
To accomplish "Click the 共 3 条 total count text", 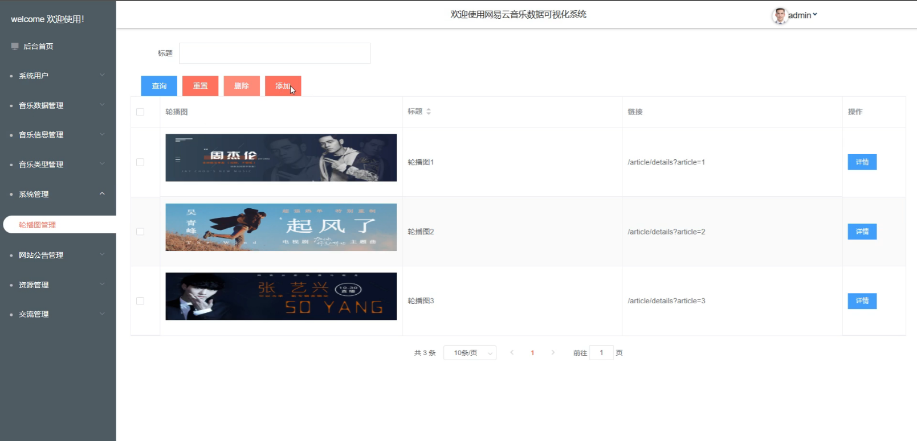I will pos(425,353).
